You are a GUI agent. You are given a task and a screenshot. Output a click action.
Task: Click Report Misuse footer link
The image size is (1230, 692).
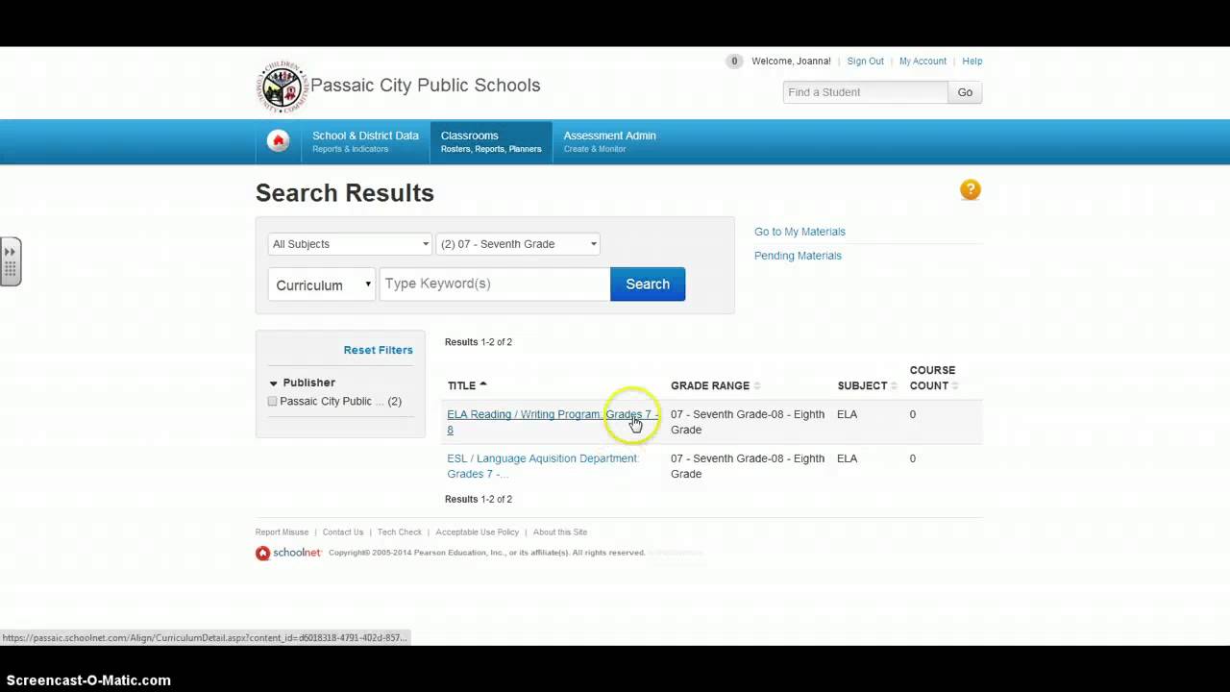click(x=282, y=532)
